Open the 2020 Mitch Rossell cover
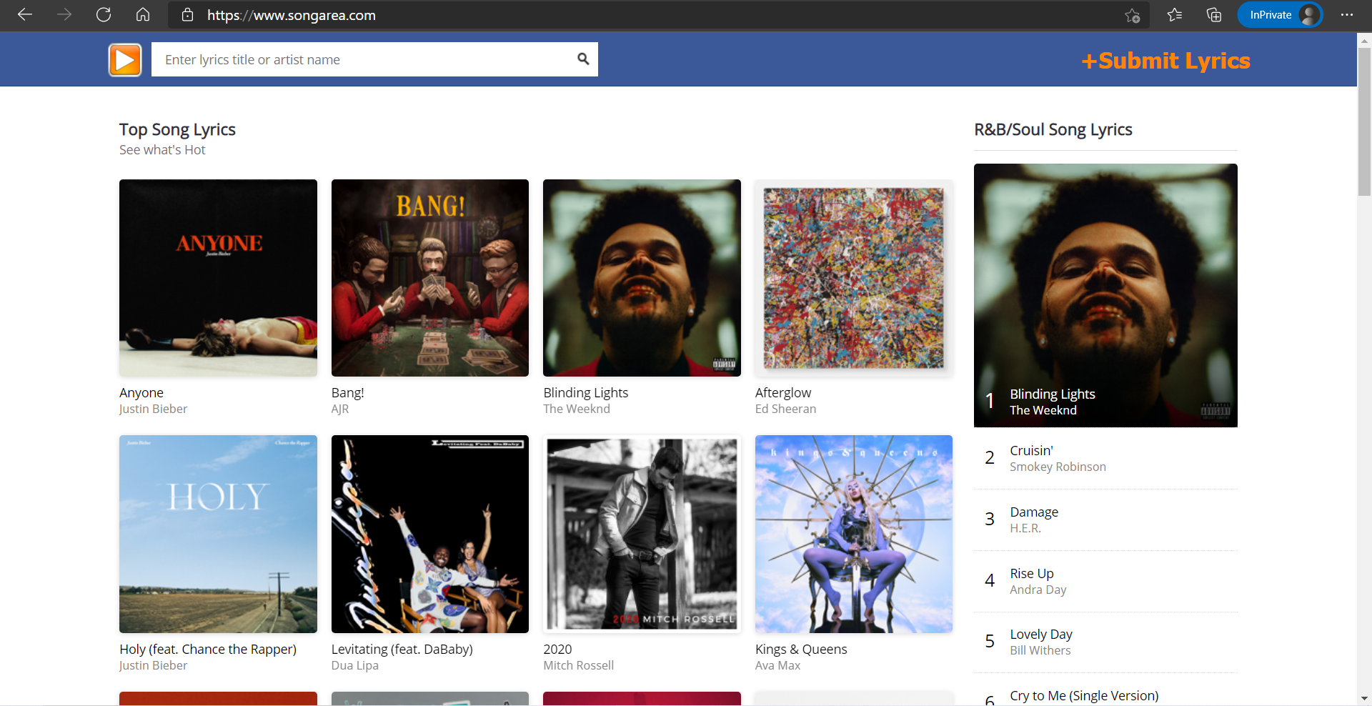1372x706 pixels. pos(642,534)
